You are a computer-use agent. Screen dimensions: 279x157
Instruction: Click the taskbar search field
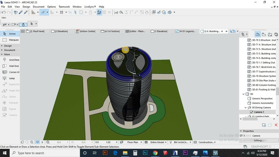coord(44,153)
